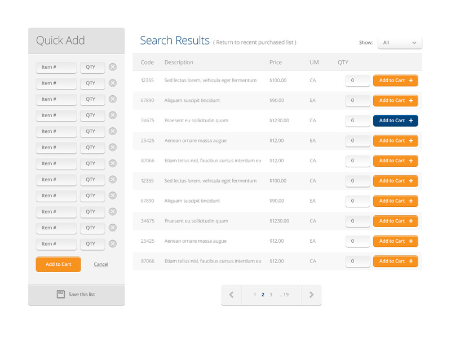This screenshot has width=451, height=338.
Task: Click the previous page chevron arrow
Action: [x=231, y=294]
